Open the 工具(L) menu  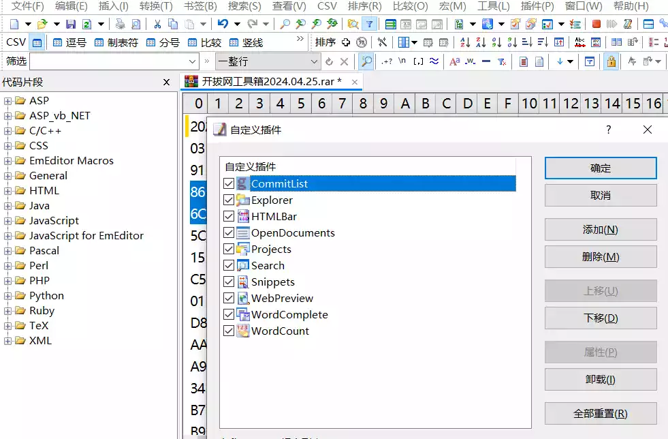pyautogui.click(x=493, y=6)
